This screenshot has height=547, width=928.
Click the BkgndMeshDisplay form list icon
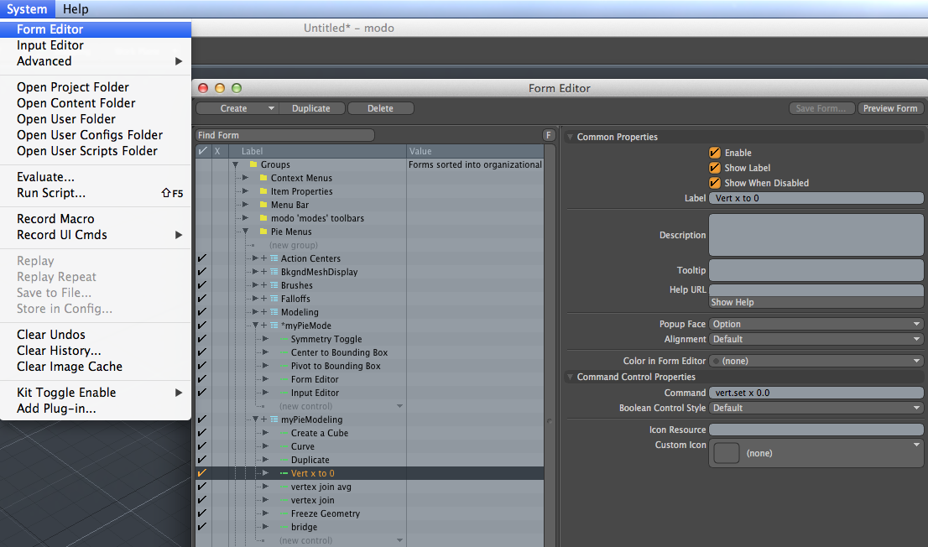(x=274, y=273)
